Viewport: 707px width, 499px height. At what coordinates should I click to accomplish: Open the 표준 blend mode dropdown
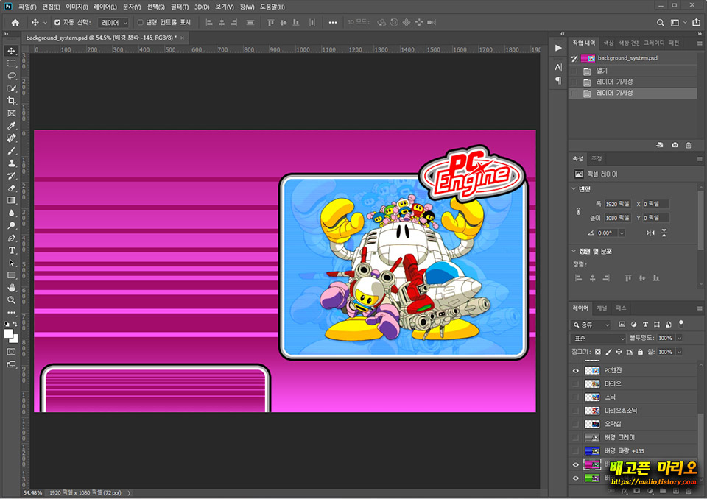coord(598,338)
